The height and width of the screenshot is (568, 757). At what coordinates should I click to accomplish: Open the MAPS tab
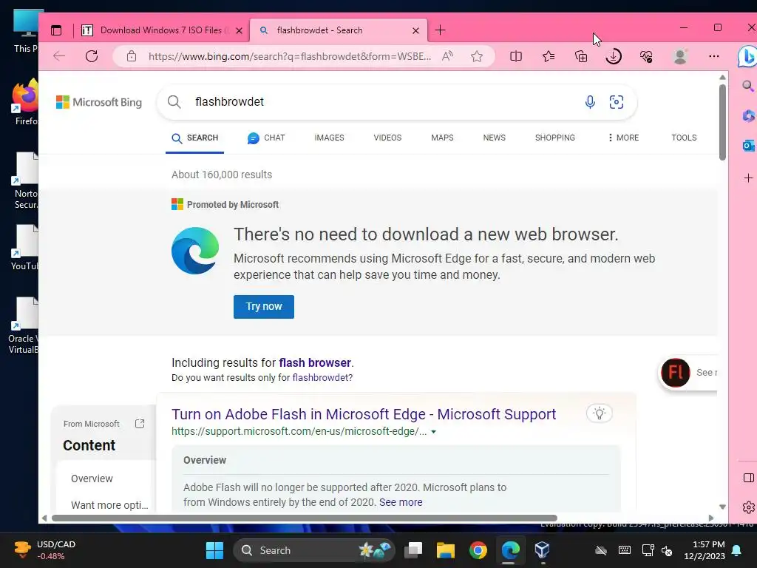pos(442,138)
